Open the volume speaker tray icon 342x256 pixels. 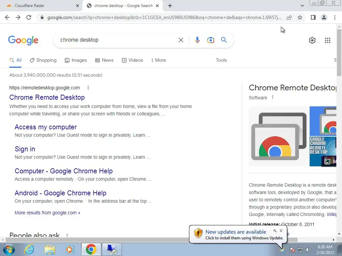[x=308, y=250]
